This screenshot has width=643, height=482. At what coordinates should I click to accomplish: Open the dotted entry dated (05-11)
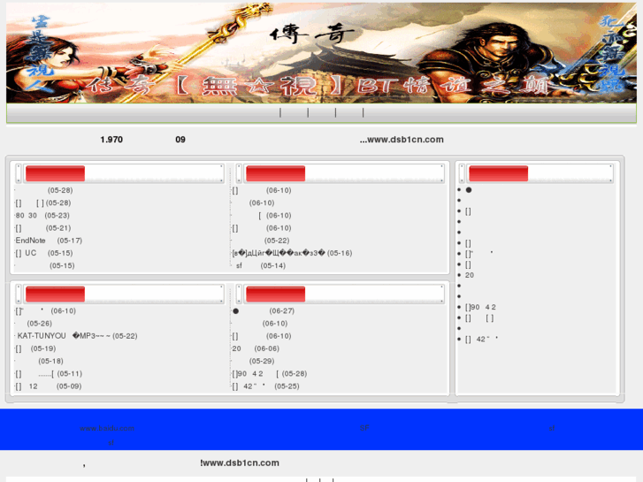49,374
